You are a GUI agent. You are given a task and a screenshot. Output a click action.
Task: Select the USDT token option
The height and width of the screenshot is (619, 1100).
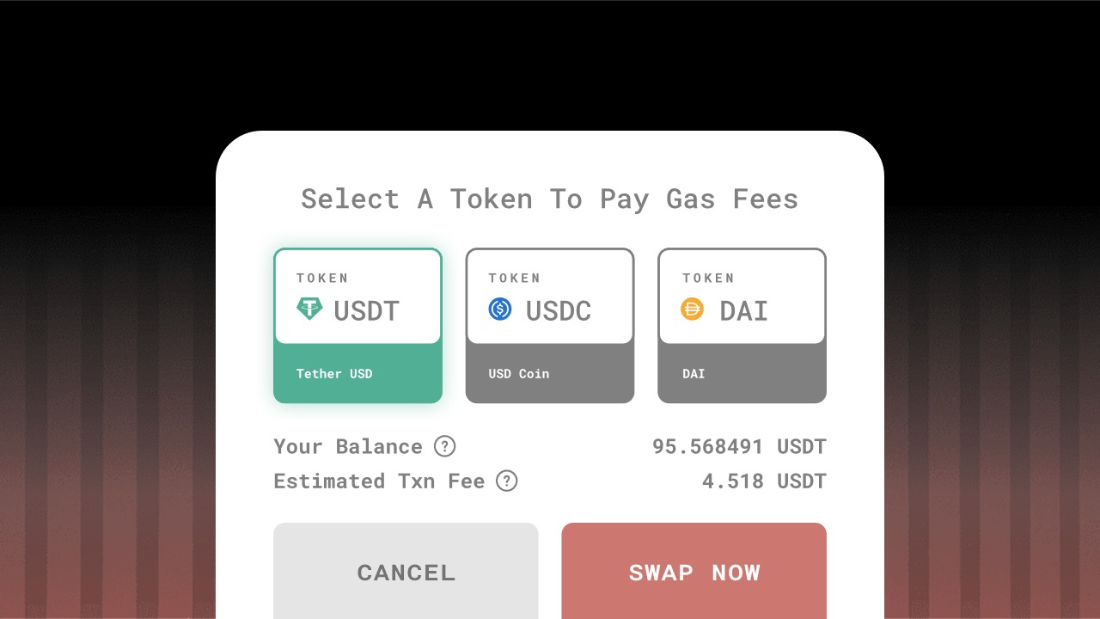click(357, 325)
